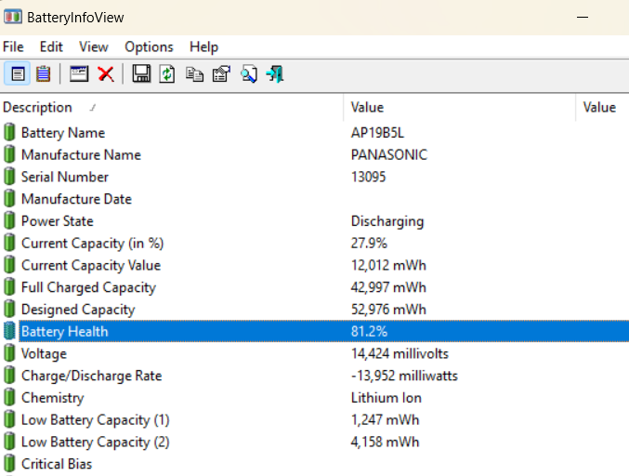Click battery icon beside Low Battery Capacity (1)
Image resolution: width=629 pixels, height=476 pixels.
pyautogui.click(x=9, y=419)
